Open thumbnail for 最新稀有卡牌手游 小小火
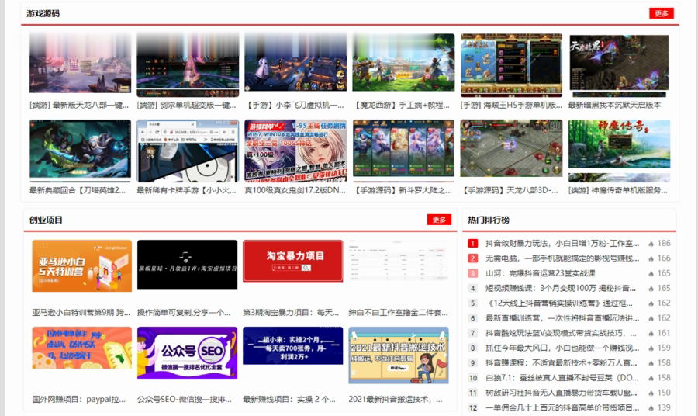 pos(188,151)
